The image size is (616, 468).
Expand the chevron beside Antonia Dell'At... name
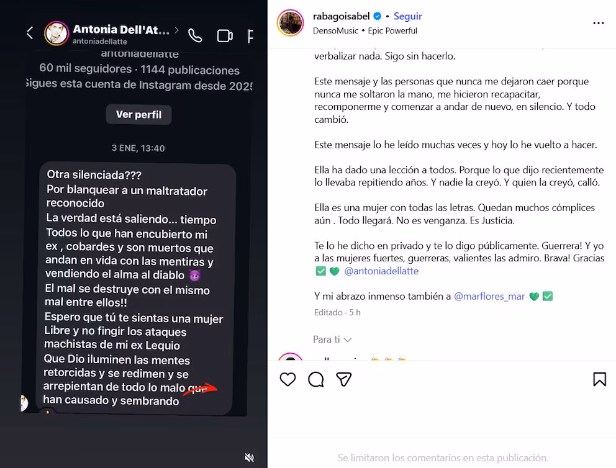(x=176, y=29)
